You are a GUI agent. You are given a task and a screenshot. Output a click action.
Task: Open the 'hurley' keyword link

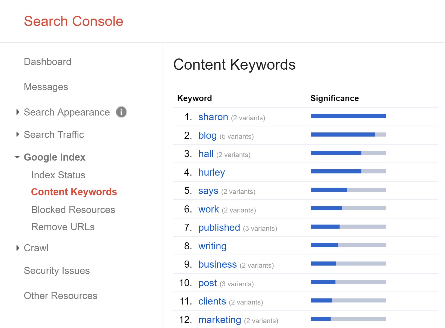coord(211,172)
